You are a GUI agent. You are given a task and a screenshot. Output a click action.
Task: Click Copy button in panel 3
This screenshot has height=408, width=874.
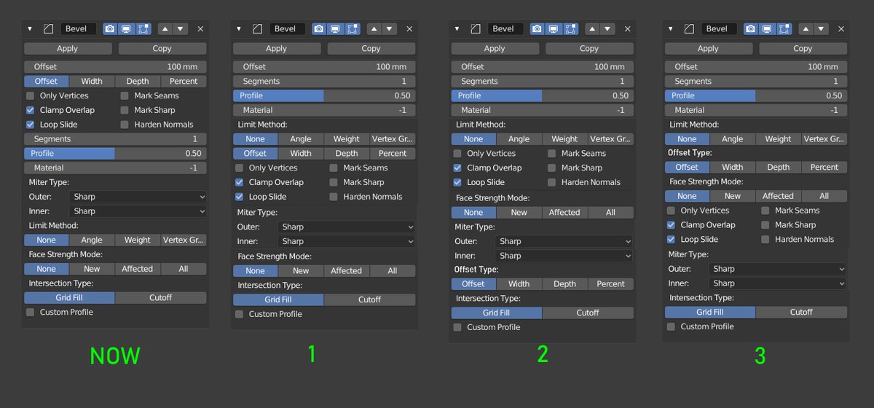[803, 49]
